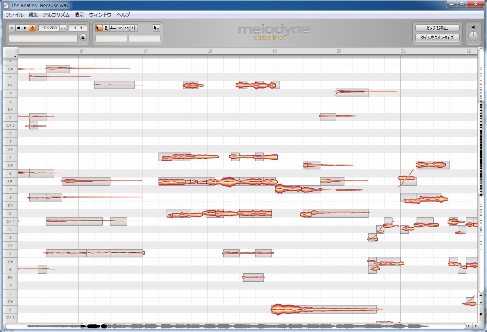Click the long empty transport display field
This screenshot has height=332, width=487.
point(43,38)
